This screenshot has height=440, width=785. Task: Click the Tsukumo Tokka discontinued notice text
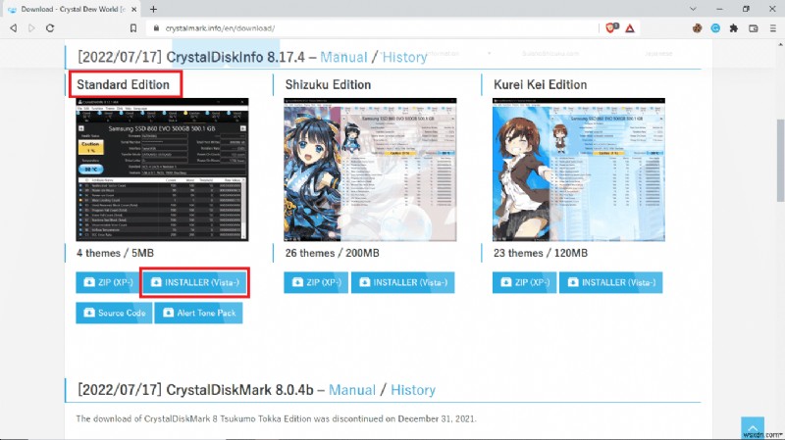(x=276, y=418)
